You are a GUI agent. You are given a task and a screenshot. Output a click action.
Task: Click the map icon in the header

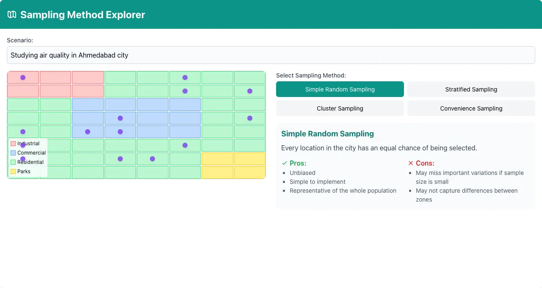pos(12,14)
